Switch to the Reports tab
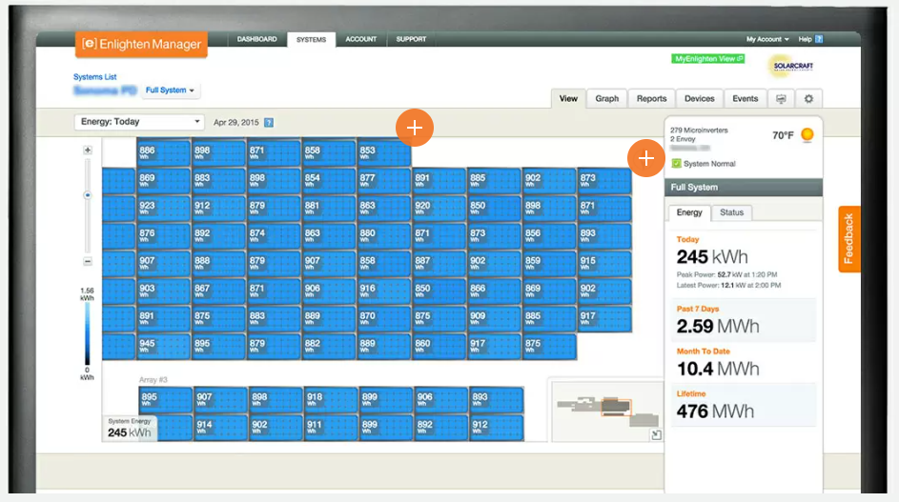The height and width of the screenshot is (502, 899). pyautogui.click(x=651, y=98)
